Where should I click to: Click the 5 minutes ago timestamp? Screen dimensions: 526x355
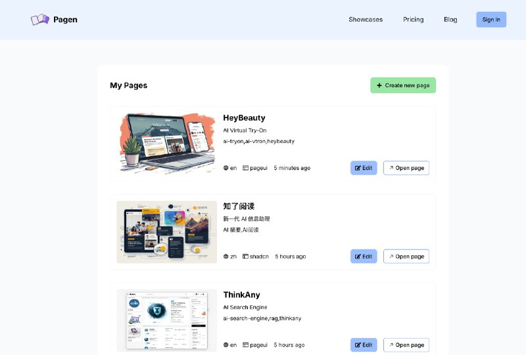[x=292, y=168]
